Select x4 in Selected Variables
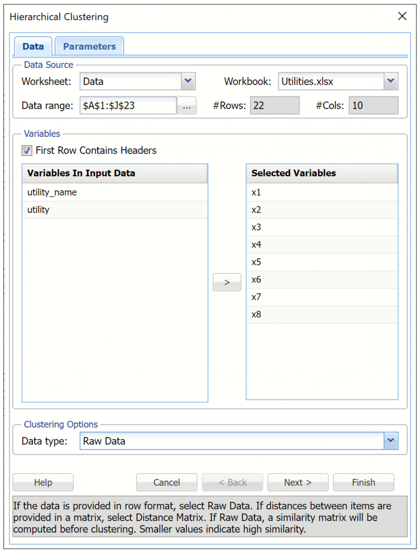Image resolution: width=419 pixels, height=551 pixels. coord(322,245)
